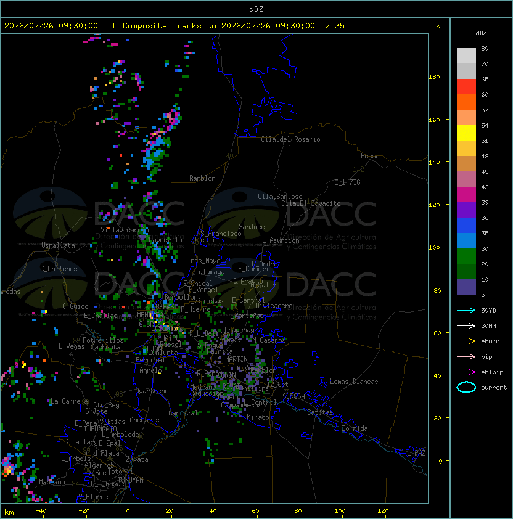Click the 'Lomas_Blancas' map label
The width and height of the screenshot is (513, 519).
pyautogui.click(x=354, y=382)
